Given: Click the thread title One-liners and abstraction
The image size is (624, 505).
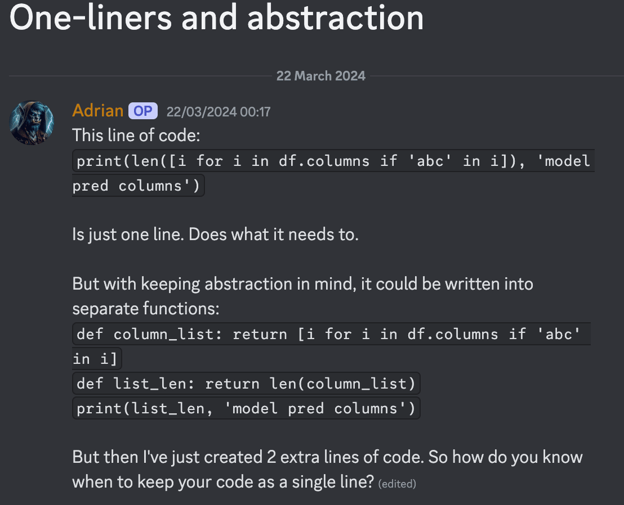Looking at the screenshot, I should tap(216, 17).
